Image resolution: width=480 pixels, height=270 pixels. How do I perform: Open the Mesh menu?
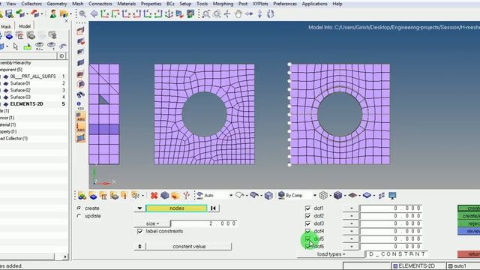click(x=78, y=4)
